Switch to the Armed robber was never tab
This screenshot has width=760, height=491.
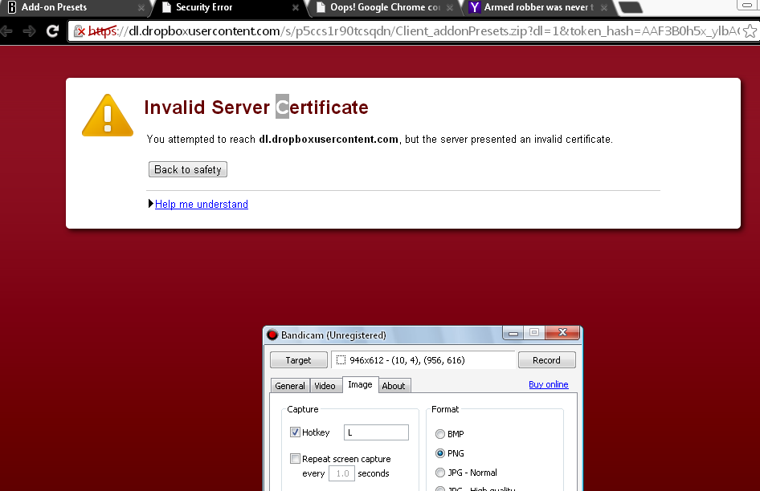point(538,7)
